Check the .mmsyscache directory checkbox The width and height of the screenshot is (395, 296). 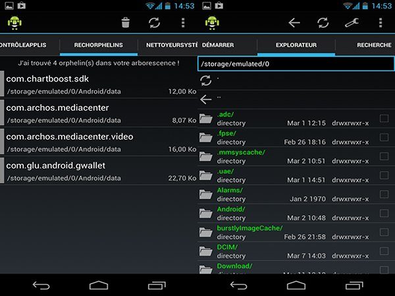[384, 157]
